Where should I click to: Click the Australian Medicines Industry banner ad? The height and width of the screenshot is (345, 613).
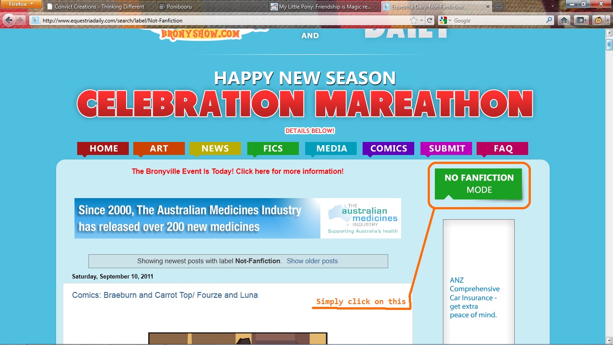tap(238, 218)
